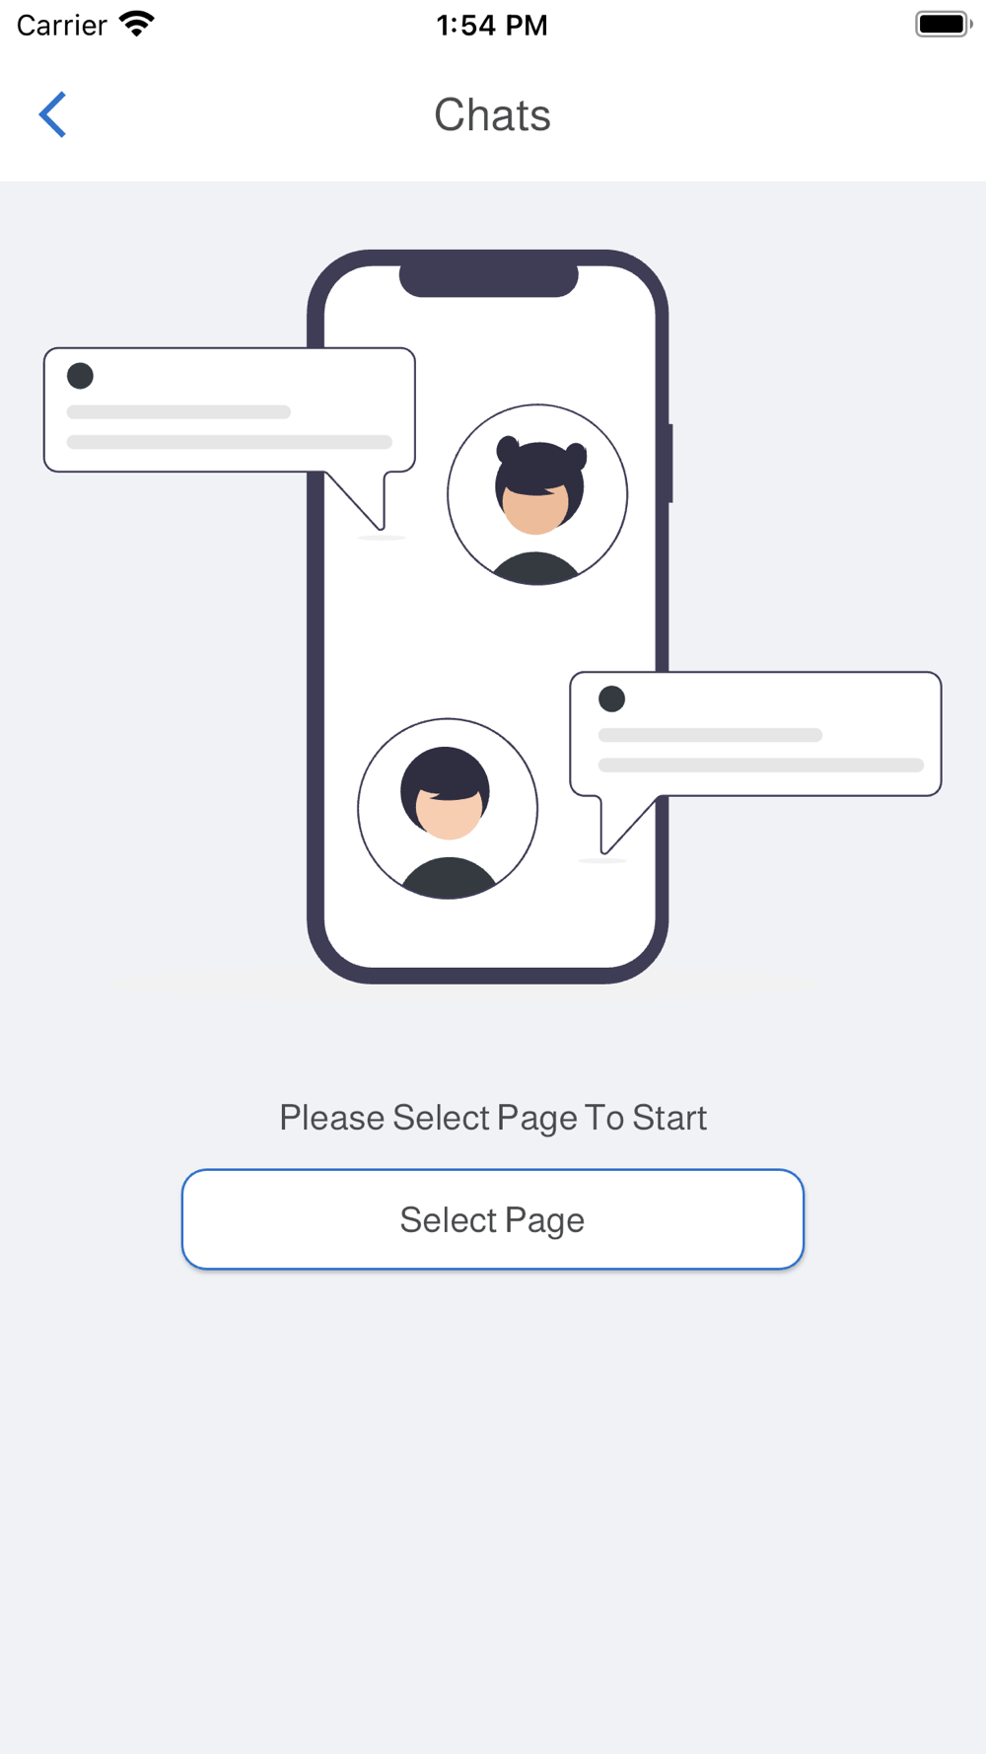Tap the dark dot in right bubble
This screenshot has height=1754, width=986.
click(x=611, y=699)
